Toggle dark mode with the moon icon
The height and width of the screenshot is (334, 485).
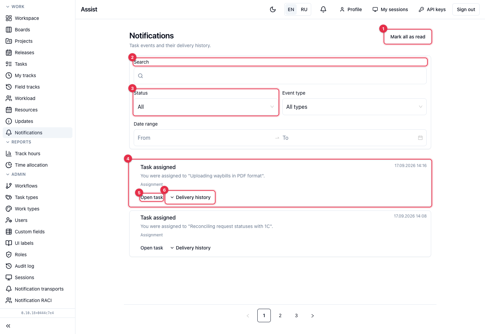(x=273, y=9)
